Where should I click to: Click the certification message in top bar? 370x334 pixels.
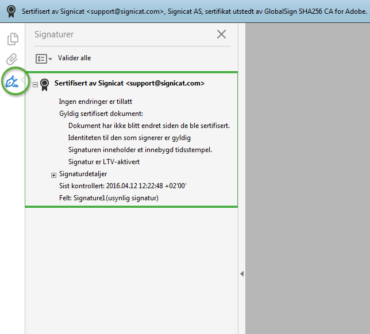coord(194,11)
